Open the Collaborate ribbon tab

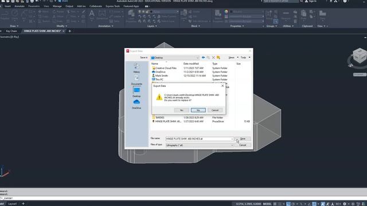(x=96, y=6)
